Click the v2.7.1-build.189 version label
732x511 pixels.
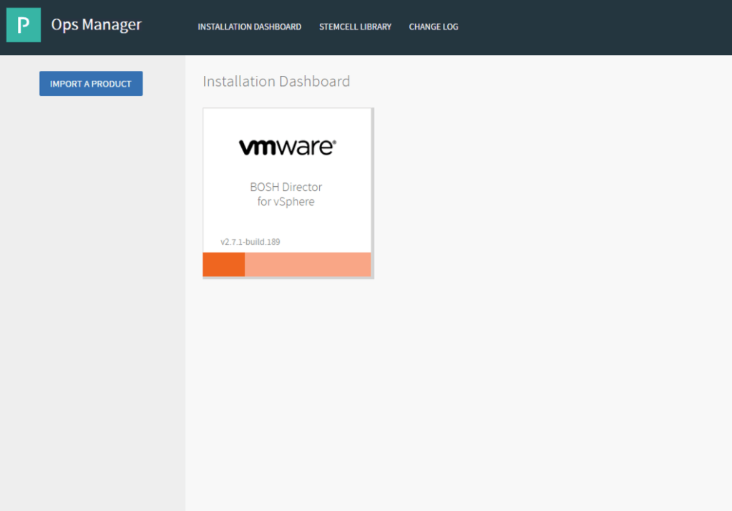(x=250, y=242)
